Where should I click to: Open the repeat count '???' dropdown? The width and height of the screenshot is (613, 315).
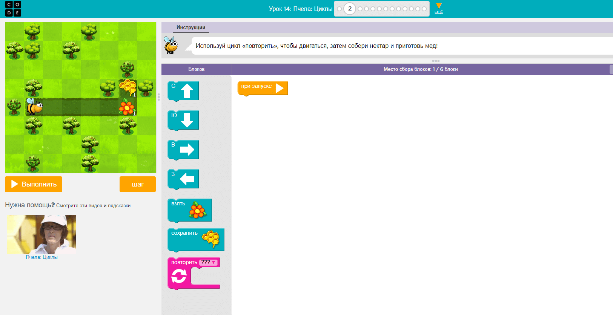208,263
